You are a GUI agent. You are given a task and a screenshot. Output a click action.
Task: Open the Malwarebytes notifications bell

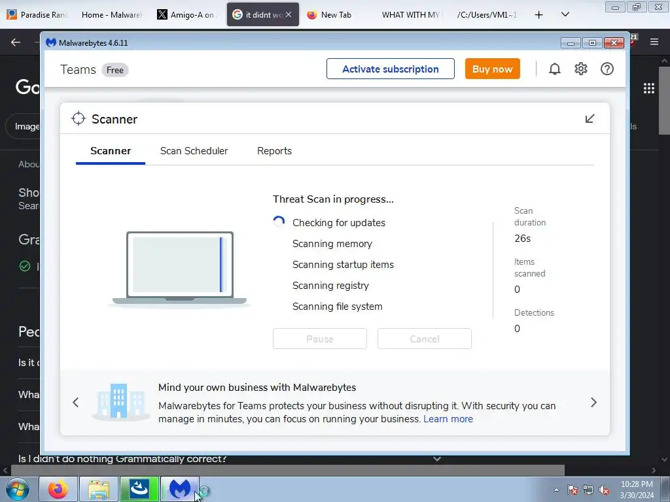coord(555,69)
